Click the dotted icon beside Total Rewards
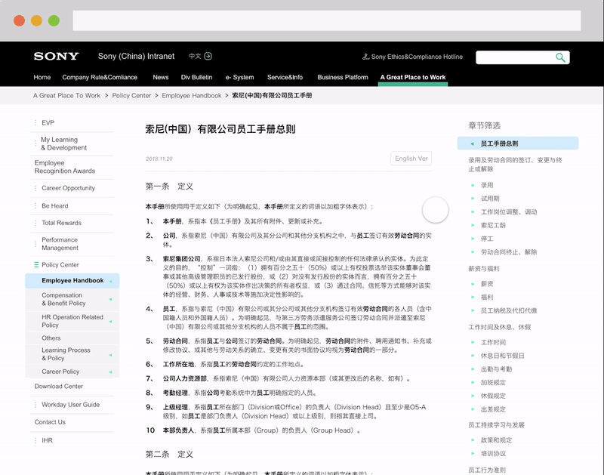The height and width of the screenshot is (475, 604). tap(35, 223)
